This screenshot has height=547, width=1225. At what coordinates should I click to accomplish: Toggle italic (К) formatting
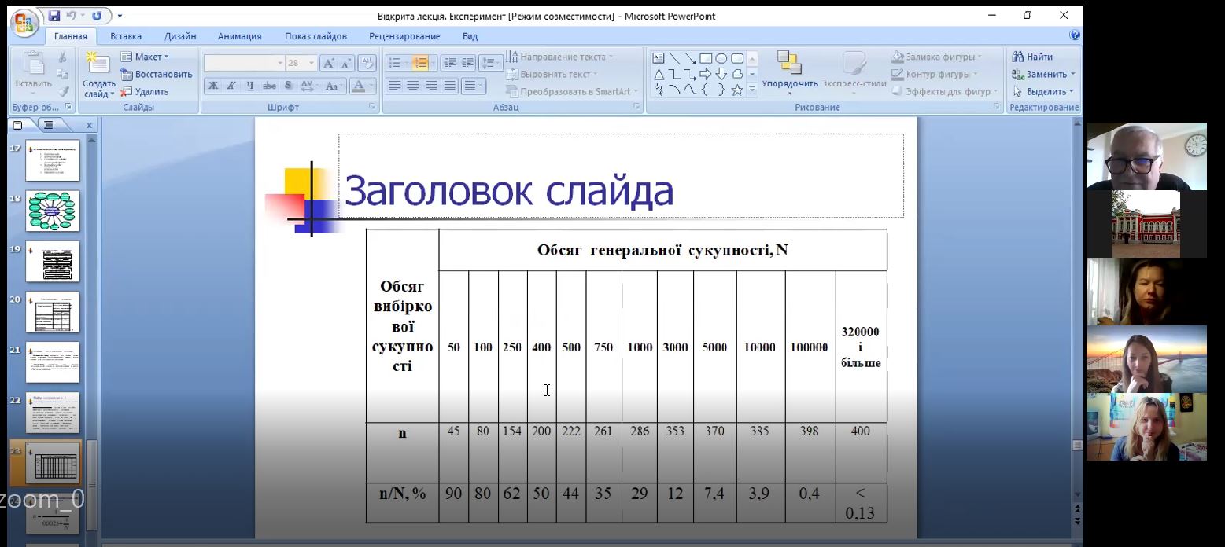(x=231, y=86)
